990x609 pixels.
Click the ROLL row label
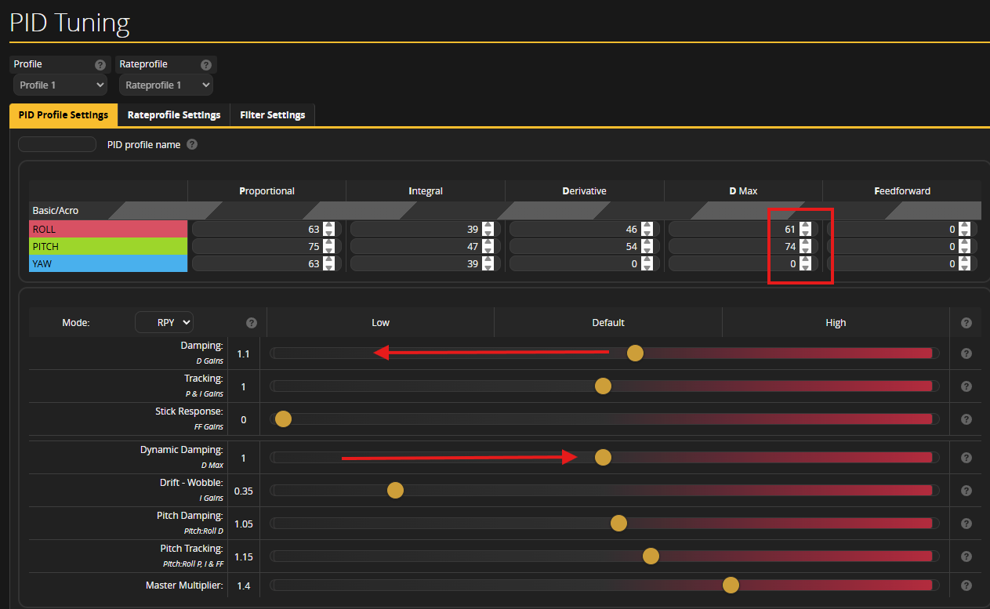point(108,230)
